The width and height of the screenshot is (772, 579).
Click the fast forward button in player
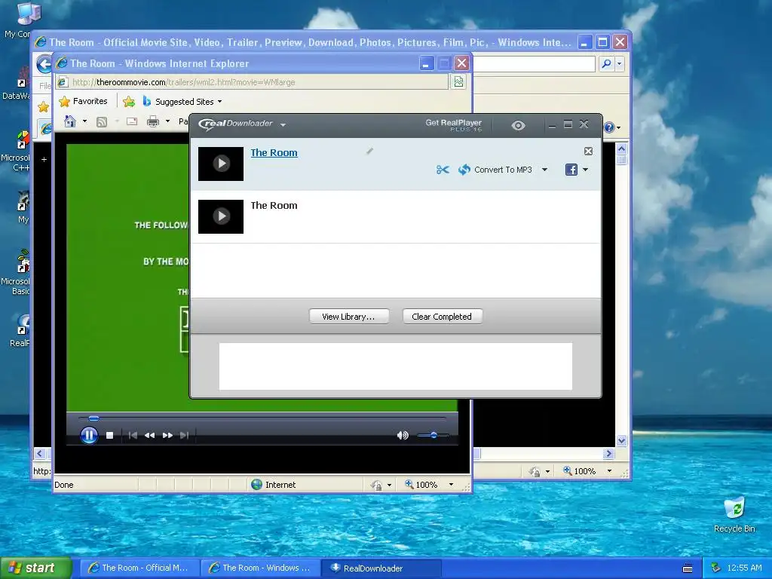(x=167, y=435)
